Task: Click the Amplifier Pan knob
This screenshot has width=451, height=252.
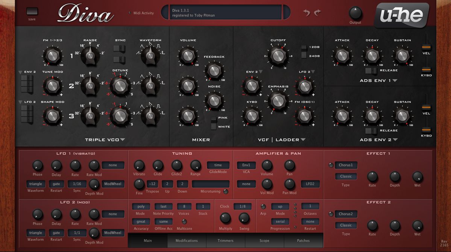Action: tap(289, 165)
